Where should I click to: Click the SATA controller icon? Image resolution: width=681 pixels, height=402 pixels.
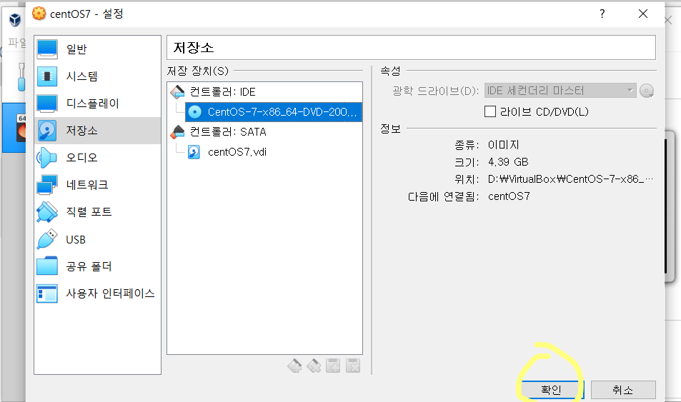177,132
